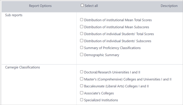Screen dimensions: 183x105
Task: Click the Description column header
Action: click(169, 6)
